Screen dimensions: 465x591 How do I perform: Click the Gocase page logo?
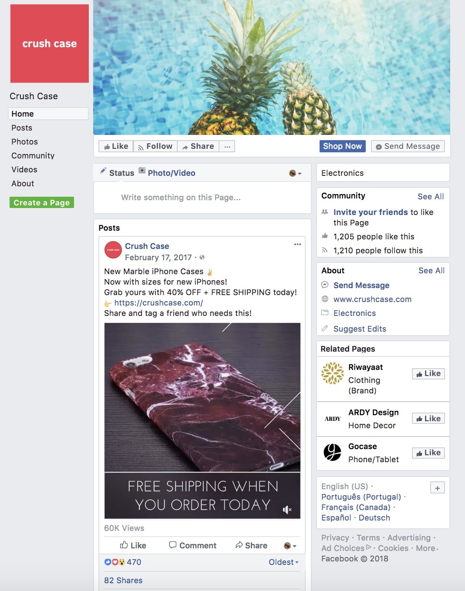[333, 452]
